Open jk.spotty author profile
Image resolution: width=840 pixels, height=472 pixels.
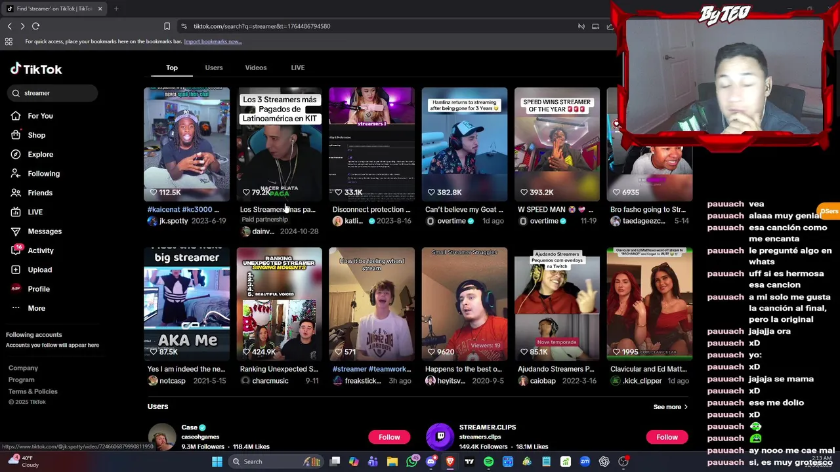(x=173, y=221)
